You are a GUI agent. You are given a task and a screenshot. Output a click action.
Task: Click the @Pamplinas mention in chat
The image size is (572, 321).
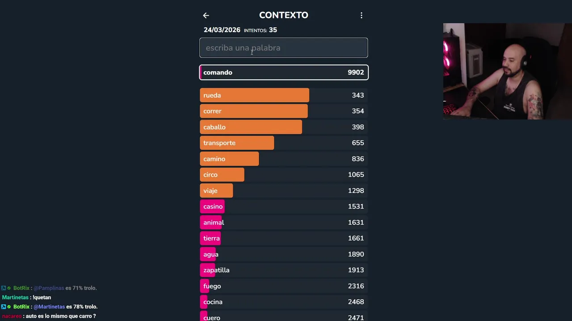coord(49,288)
